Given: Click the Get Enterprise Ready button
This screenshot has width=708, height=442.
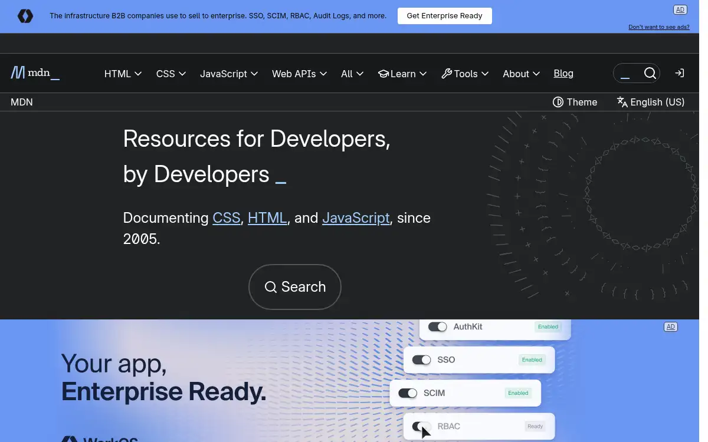Looking at the screenshot, I should [444, 16].
